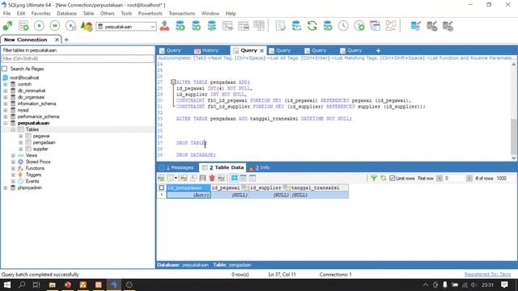Open the Windows Start menu
This screenshot has width=518, height=291.
click(7, 285)
